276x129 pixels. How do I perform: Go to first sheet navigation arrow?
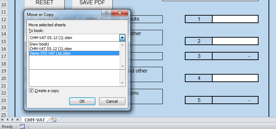click(2, 120)
